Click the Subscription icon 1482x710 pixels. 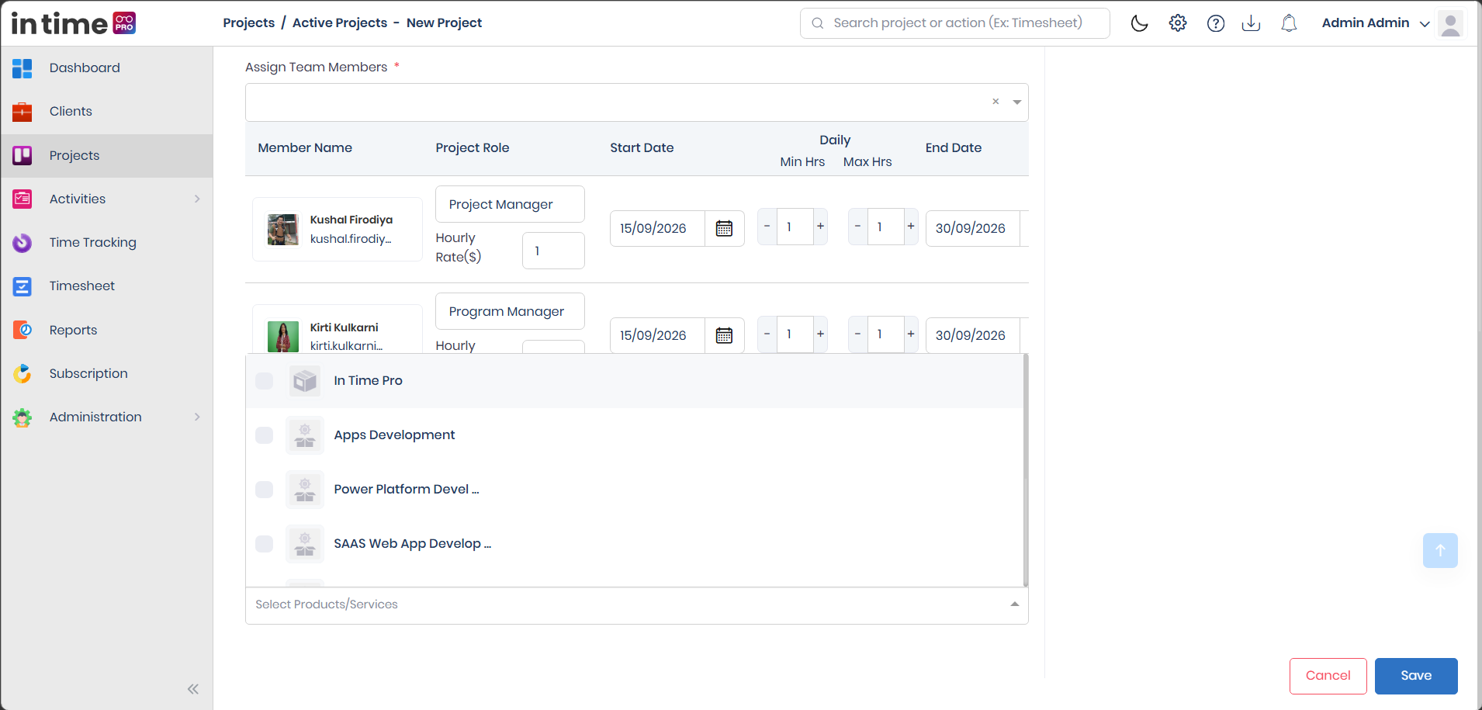coord(23,373)
